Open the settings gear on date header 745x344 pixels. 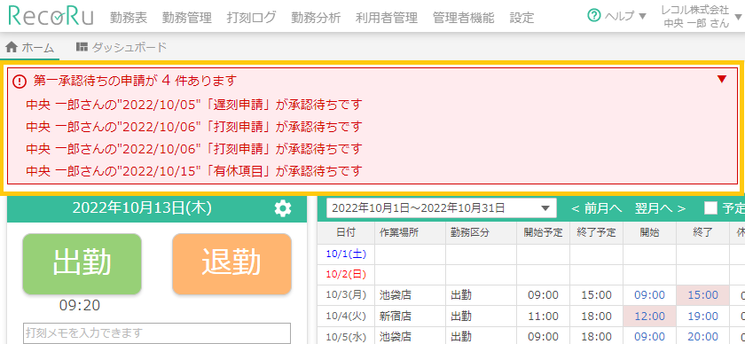(x=283, y=208)
